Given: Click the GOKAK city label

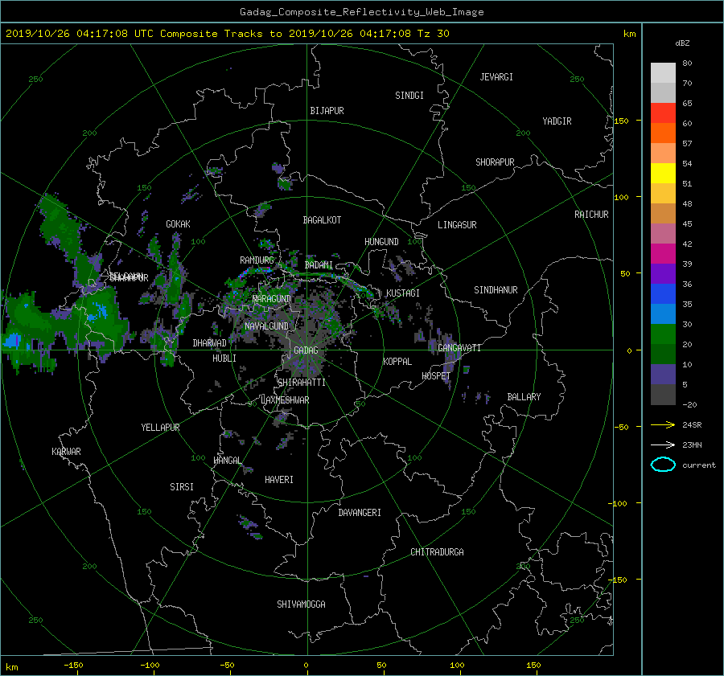Looking at the screenshot, I should coord(178,224).
